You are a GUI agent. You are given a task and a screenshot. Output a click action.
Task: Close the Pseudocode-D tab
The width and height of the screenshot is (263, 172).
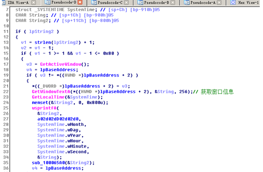[80, 2]
